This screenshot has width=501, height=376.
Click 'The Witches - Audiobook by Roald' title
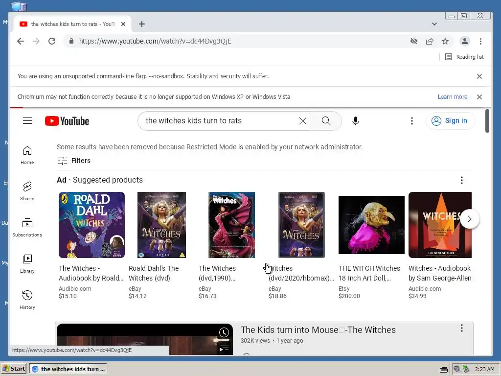pyautogui.click(x=91, y=273)
